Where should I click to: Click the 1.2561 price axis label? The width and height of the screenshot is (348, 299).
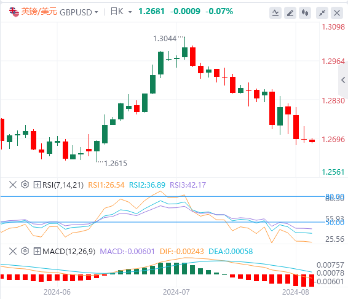(333, 172)
